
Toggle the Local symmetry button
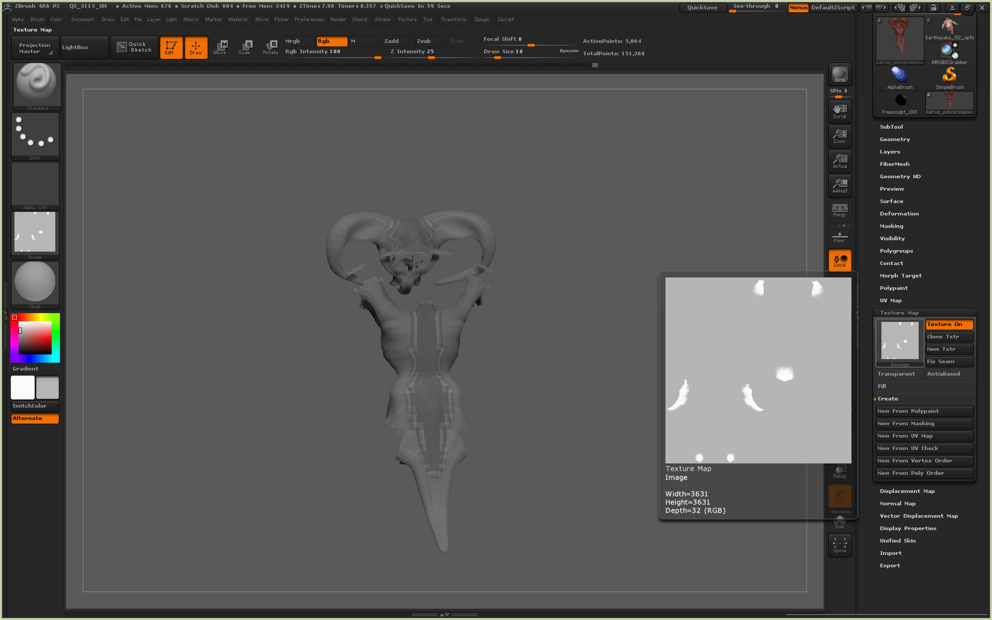[x=840, y=260]
